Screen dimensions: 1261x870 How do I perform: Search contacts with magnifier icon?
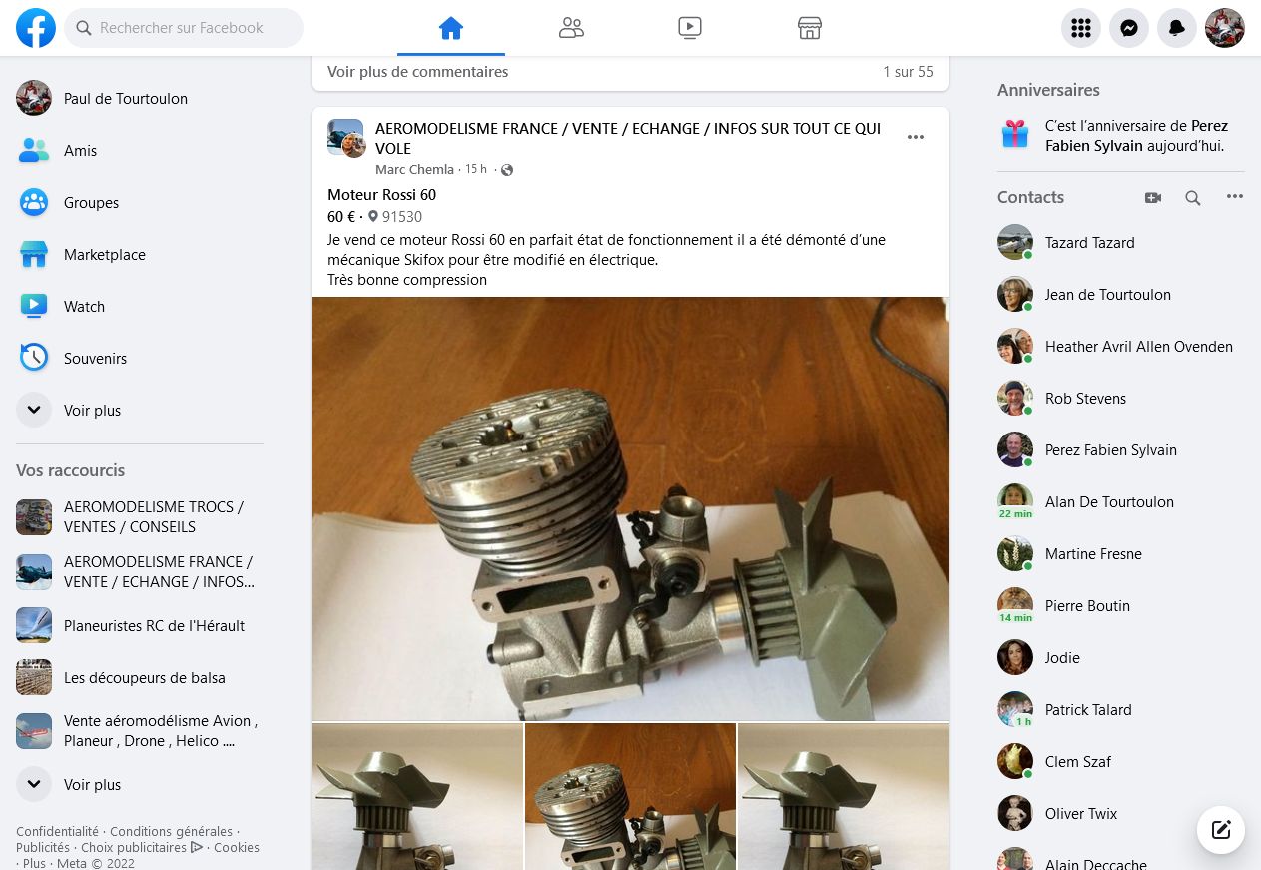1193,198
